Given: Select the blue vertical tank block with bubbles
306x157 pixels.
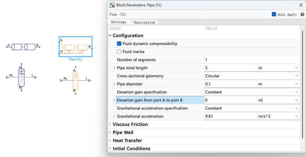Looking at the screenshot, I should (21, 77).
